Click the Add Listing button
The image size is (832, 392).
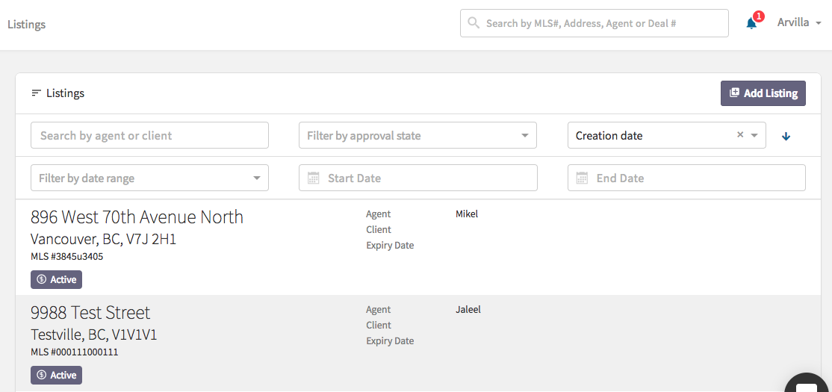tap(763, 93)
